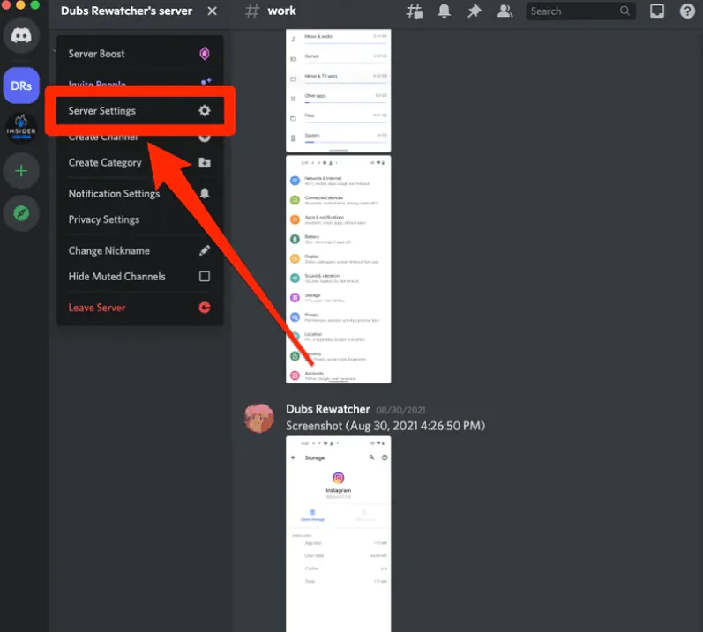Select Notification Settings menu item

[x=140, y=193]
